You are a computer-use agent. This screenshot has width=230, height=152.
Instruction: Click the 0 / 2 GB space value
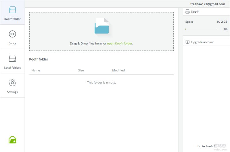(222, 22)
